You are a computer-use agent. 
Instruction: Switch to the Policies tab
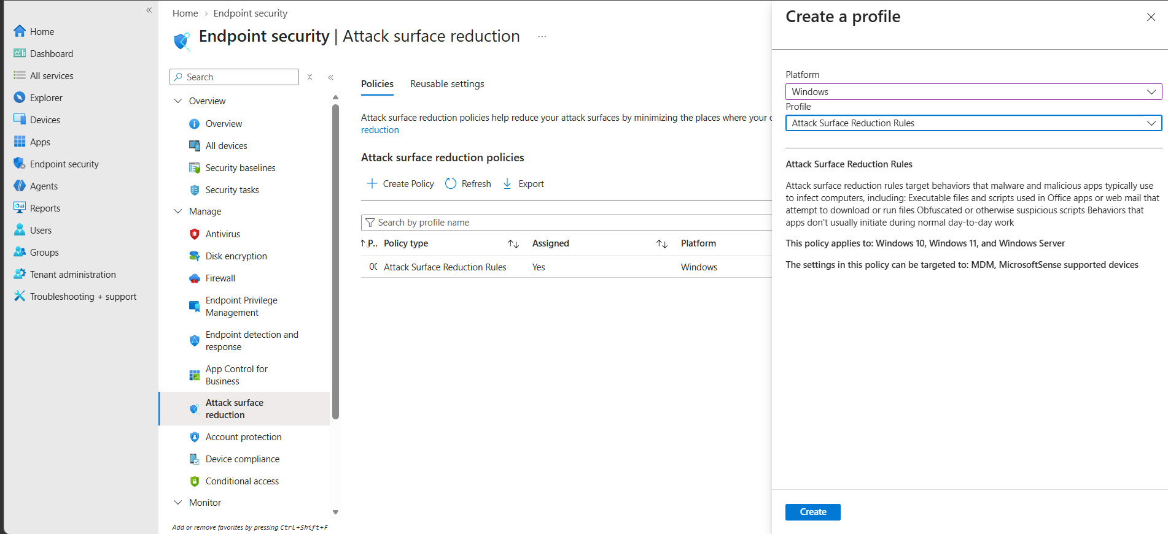point(377,84)
